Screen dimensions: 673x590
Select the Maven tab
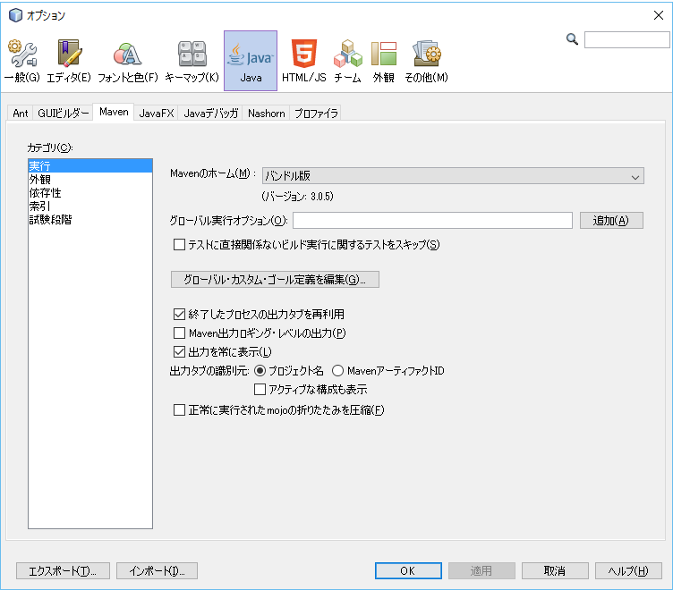(114, 112)
